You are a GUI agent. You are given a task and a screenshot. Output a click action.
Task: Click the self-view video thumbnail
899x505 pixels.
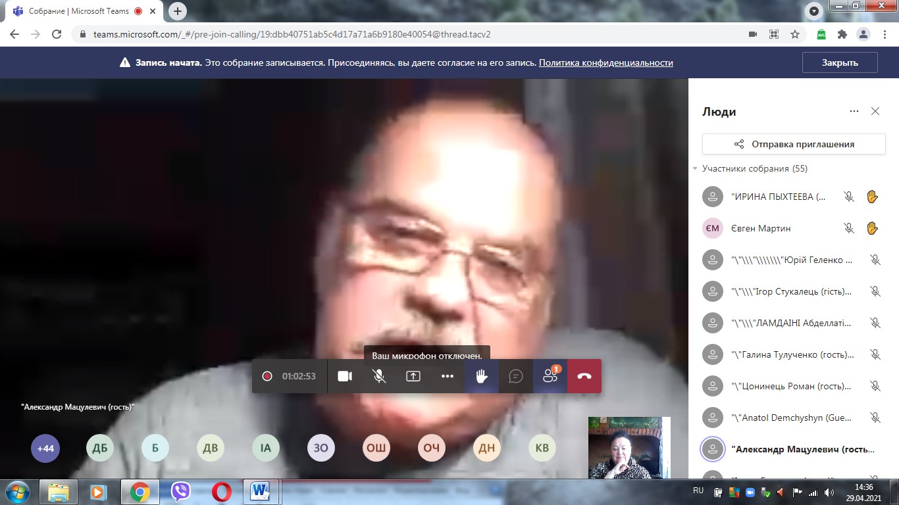pyautogui.click(x=629, y=448)
